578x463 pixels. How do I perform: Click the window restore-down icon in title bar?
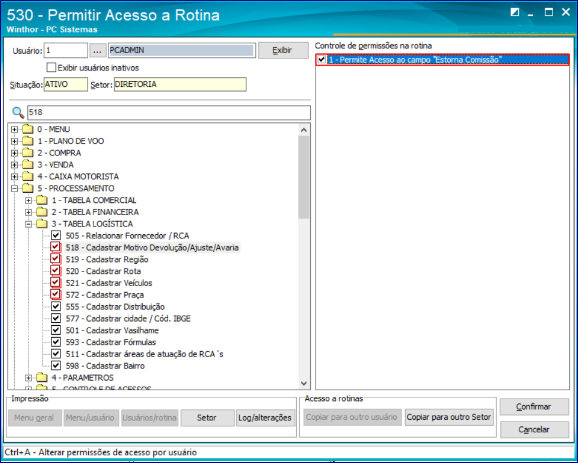point(515,12)
